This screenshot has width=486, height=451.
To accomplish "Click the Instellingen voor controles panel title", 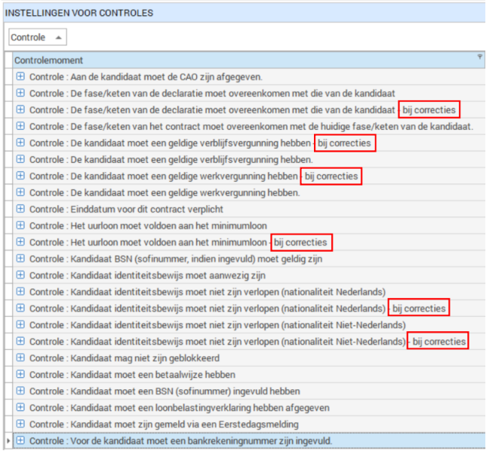I will tap(79, 13).
